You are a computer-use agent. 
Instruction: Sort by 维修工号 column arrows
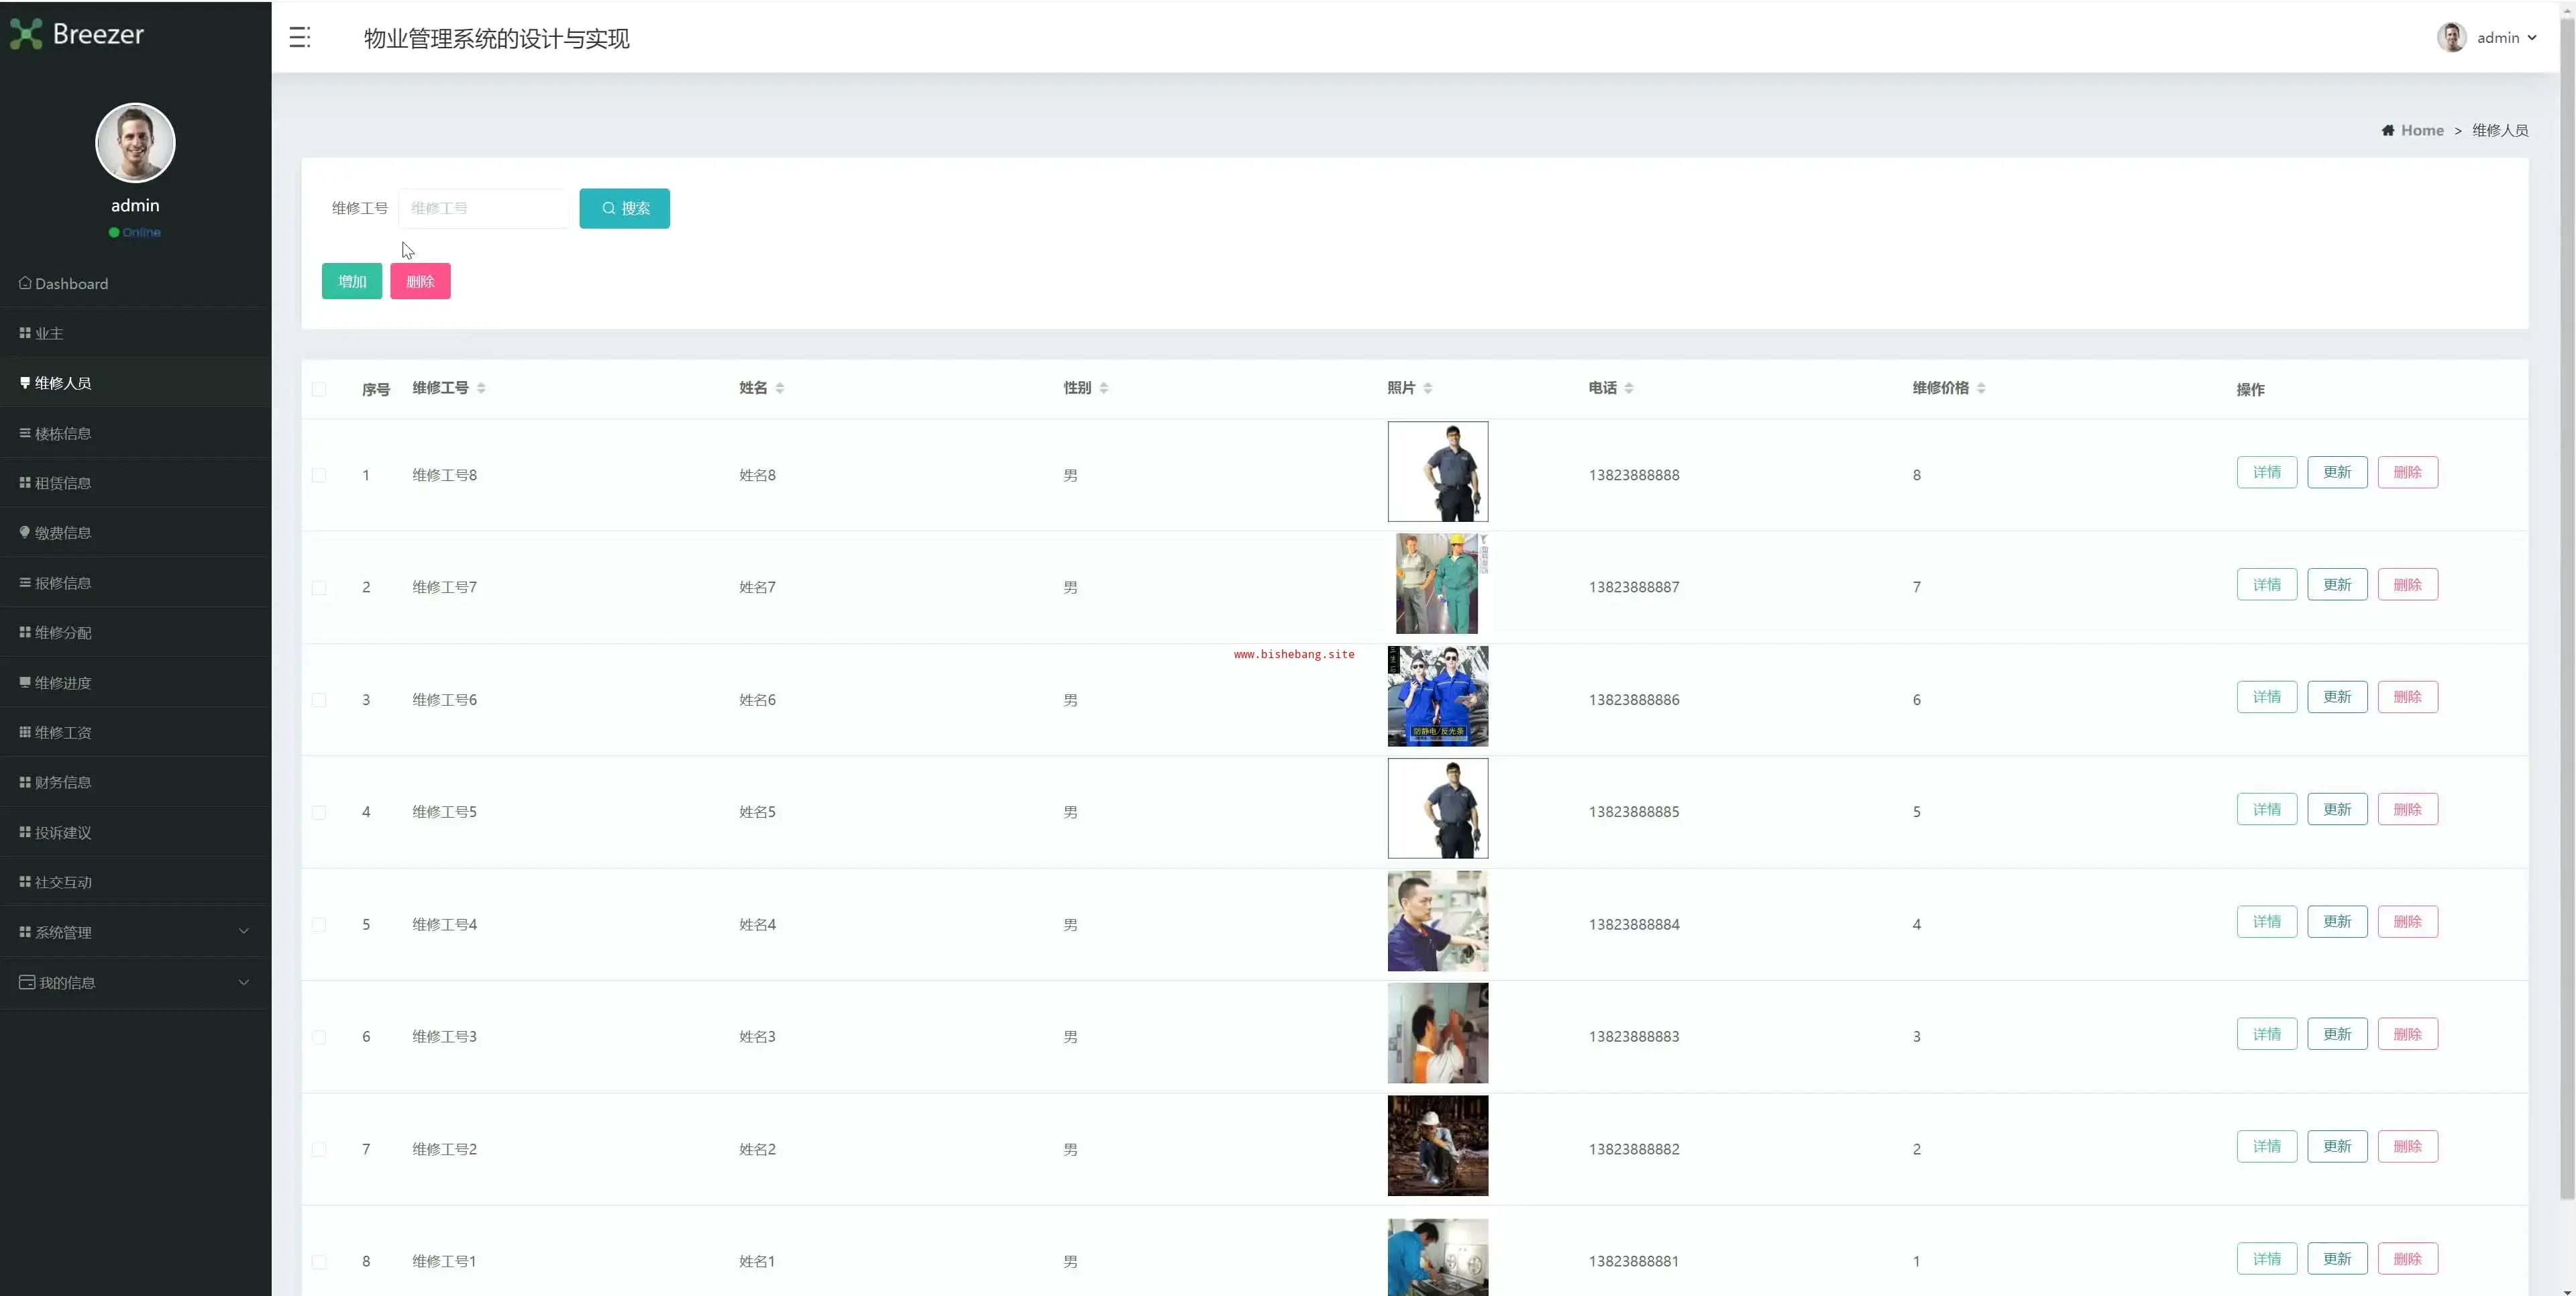tap(481, 388)
